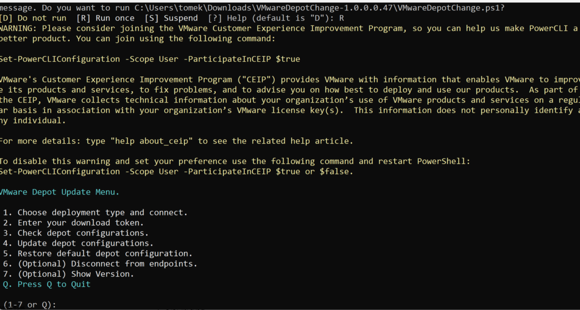The height and width of the screenshot is (310, 580).
Task: Click the 'Press Q to Quit' line
Action: coord(46,285)
